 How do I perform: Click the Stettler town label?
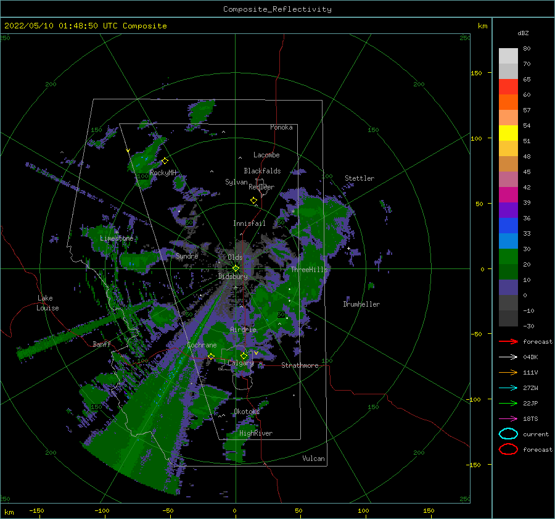(360, 178)
